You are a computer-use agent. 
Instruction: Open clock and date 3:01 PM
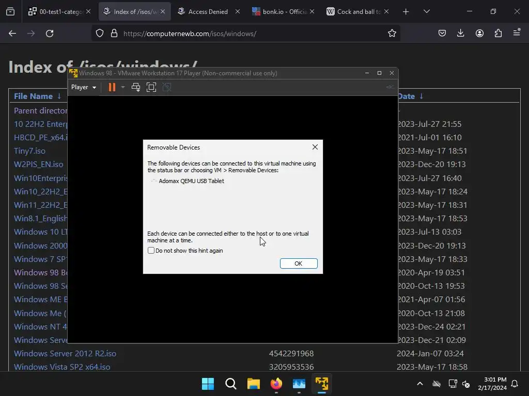(492, 384)
